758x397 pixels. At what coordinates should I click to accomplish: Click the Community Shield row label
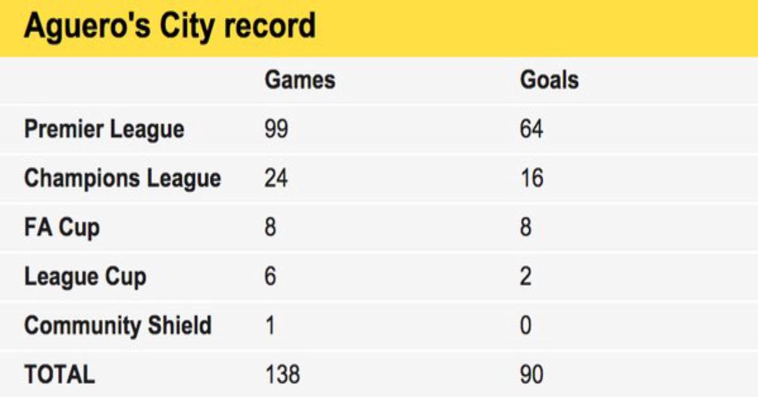coord(117,326)
